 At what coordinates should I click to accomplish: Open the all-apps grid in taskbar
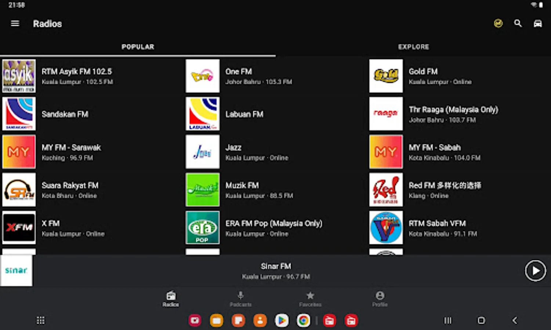(40, 320)
